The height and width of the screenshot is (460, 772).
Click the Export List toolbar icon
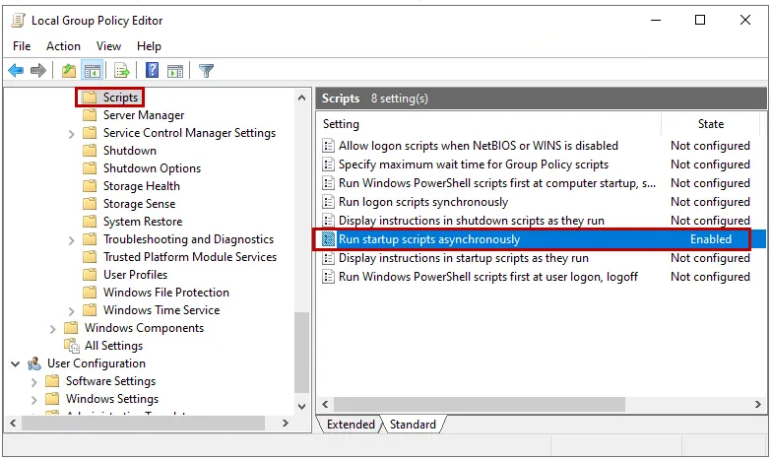coord(122,71)
